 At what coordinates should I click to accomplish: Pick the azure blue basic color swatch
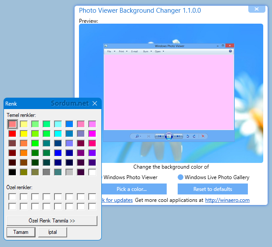[x=69, y=124]
